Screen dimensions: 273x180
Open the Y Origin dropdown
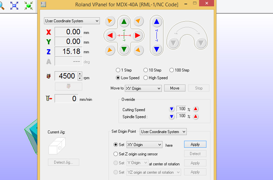pyautogui.click(x=137, y=163)
